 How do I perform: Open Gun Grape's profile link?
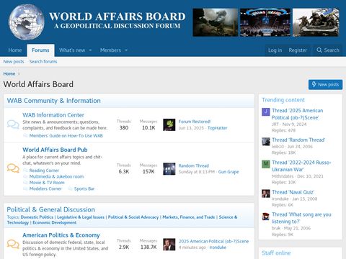(229, 172)
